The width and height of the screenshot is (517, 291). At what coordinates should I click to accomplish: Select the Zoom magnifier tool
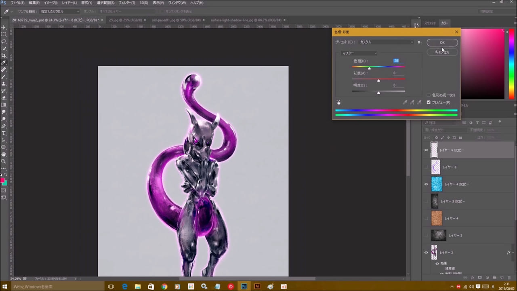click(x=4, y=161)
